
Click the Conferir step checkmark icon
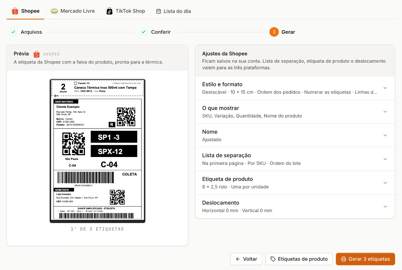(144, 32)
